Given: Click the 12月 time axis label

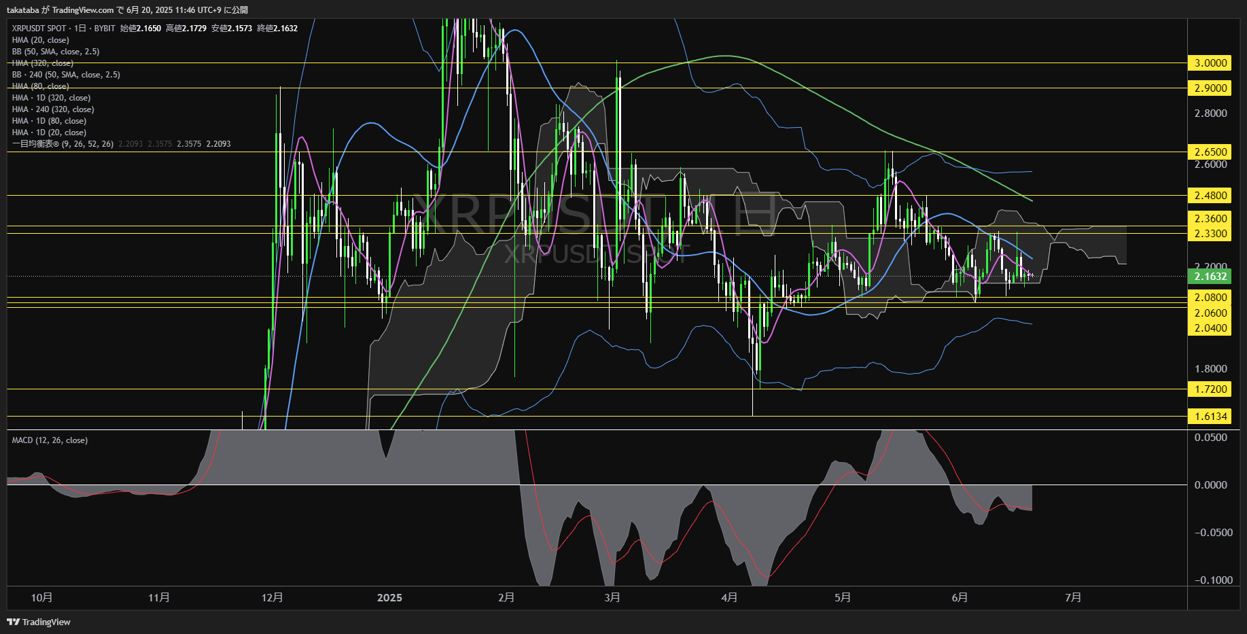Looking at the screenshot, I should (x=273, y=597).
